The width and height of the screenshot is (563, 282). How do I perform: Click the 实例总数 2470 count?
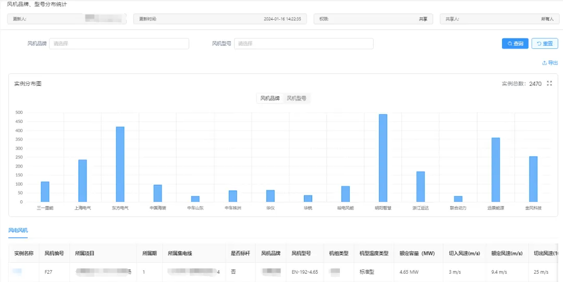(522, 84)
